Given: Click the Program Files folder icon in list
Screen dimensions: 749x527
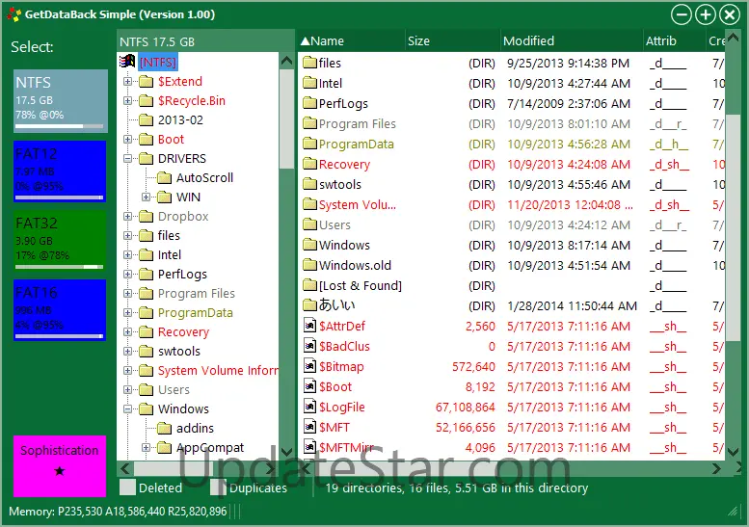Looking at the screenshot, I should (310, 123).
